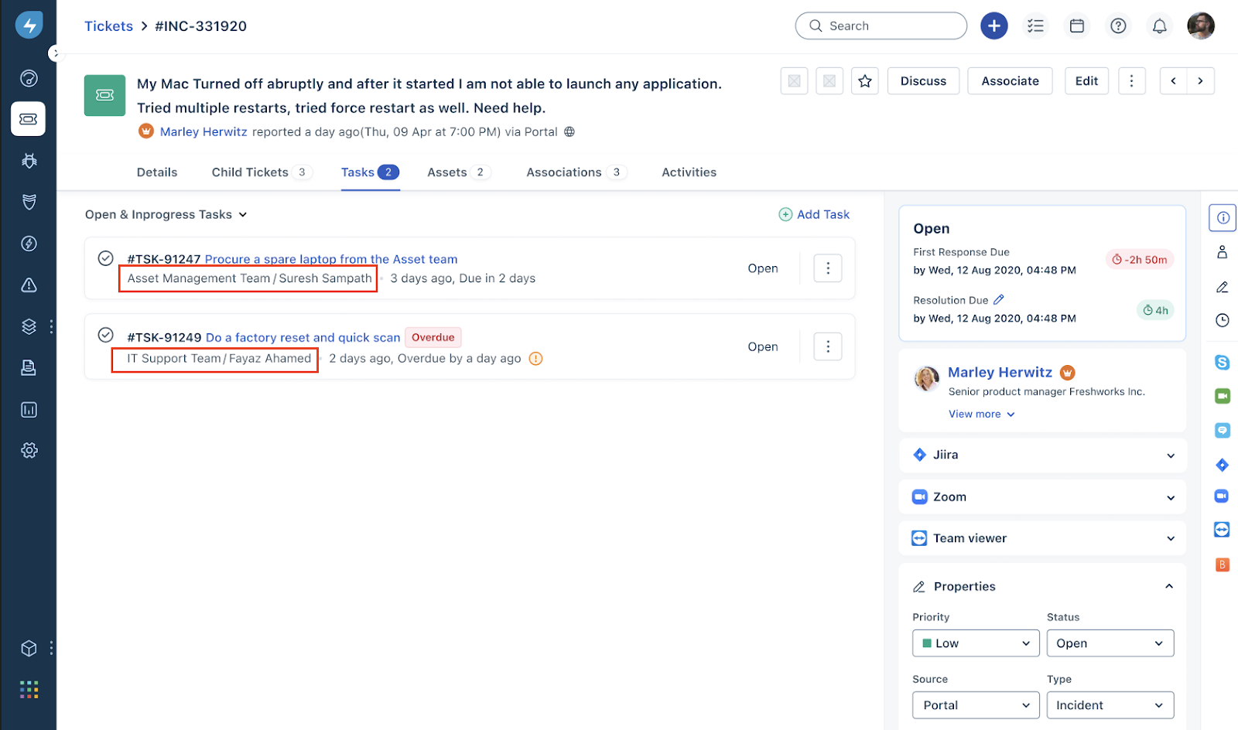Open the TeamViewer icon in right rail
This screenshot has height=730, width=1238.
(x=1223, y=529)
